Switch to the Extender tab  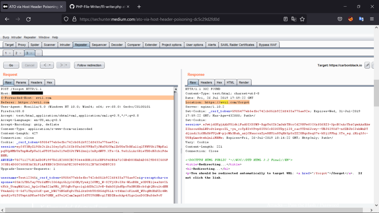click(151, 45)
